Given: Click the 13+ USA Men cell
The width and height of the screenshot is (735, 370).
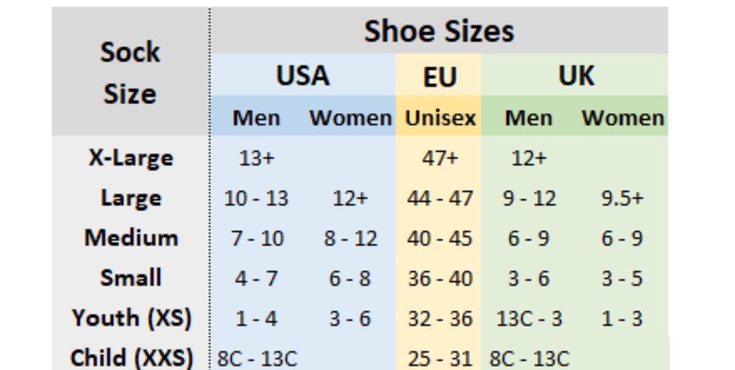Looking at the screenshot, I should click(x=257, y=158).
